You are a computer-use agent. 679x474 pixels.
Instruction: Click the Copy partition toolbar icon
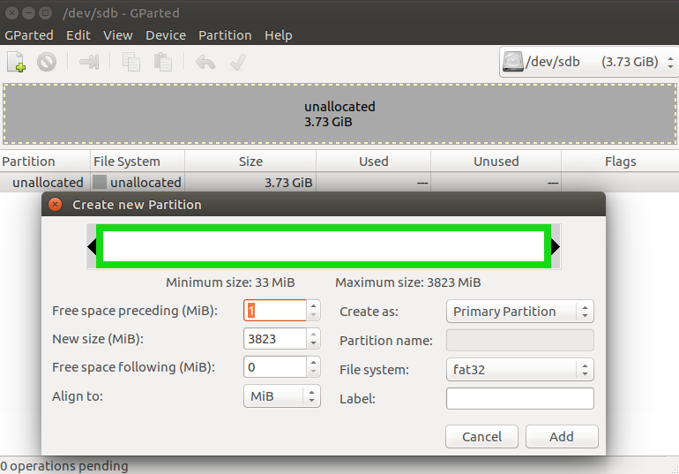tap(131, 63)
